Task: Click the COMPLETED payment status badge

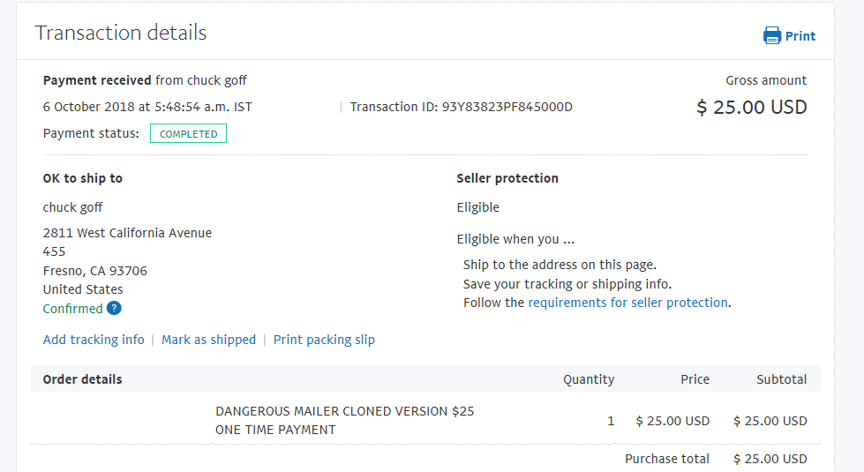Action: click(x=189, y=134)
